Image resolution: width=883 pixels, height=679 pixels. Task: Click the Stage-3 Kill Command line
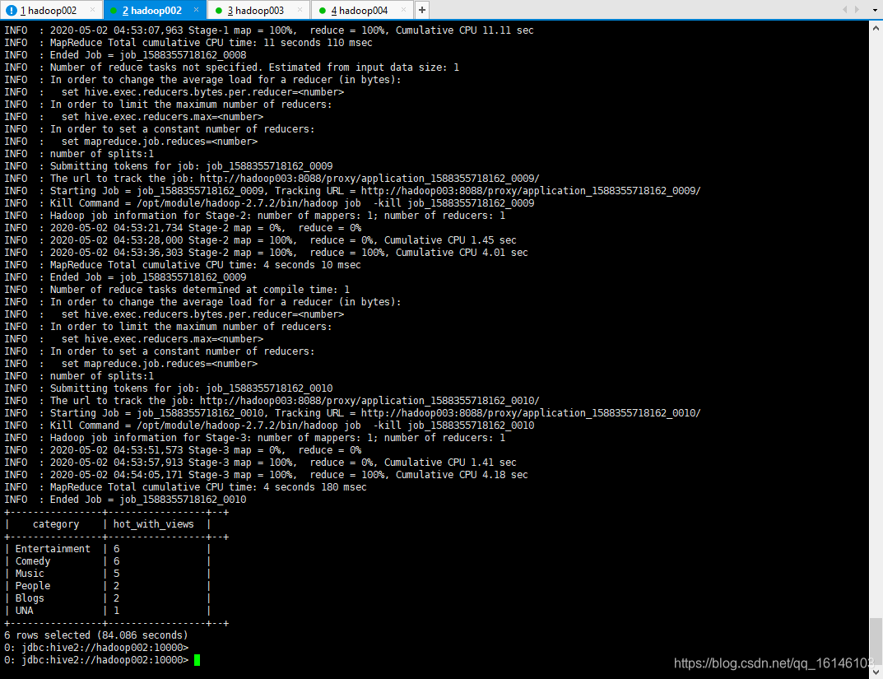[269, 426]
